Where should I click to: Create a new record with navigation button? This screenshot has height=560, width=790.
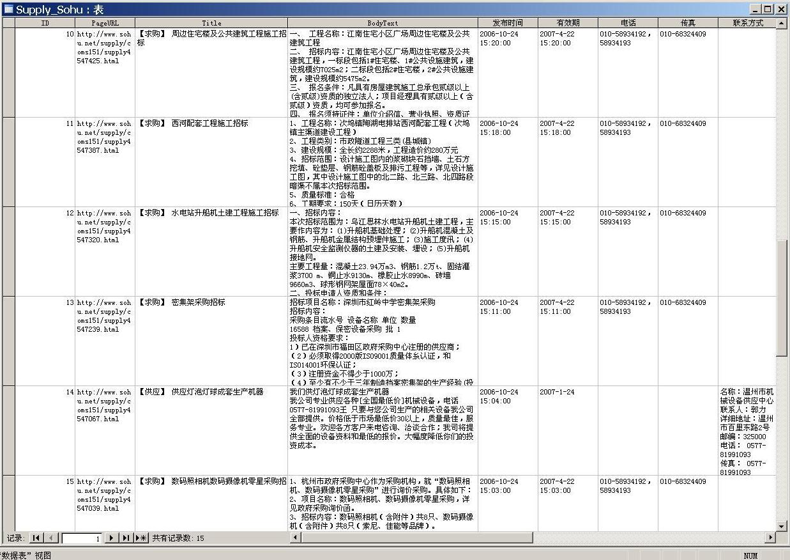pos(141,538)
